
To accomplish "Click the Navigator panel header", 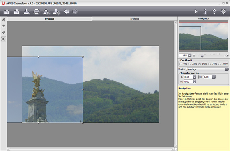I will pyautogui.click(x=203, y=18).
